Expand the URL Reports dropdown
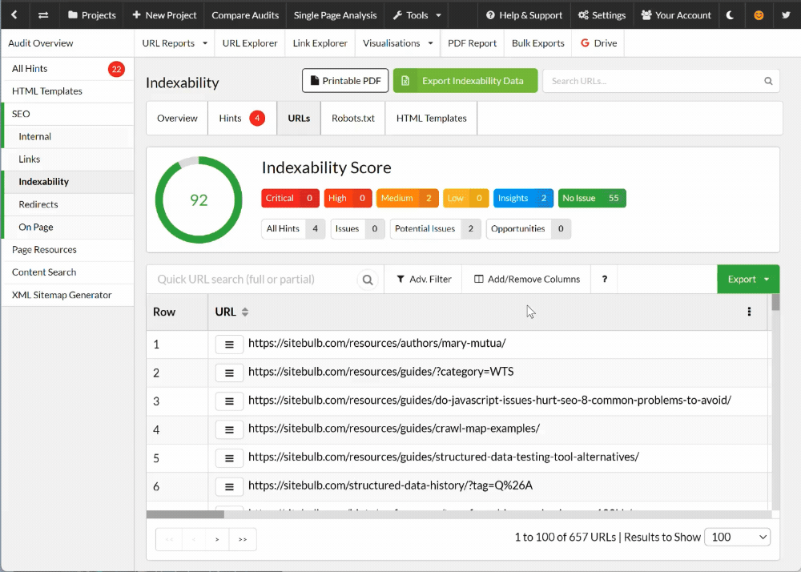 (x=175, y=43)
